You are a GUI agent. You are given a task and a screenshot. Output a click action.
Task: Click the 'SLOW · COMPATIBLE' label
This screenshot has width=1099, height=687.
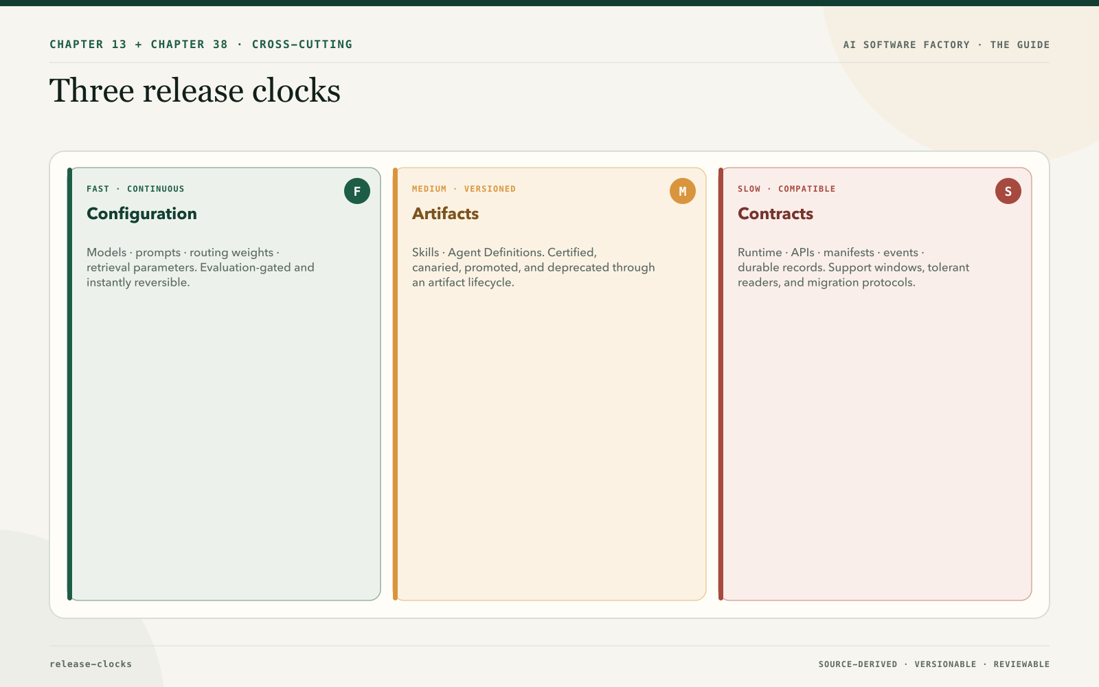(786, 189)
